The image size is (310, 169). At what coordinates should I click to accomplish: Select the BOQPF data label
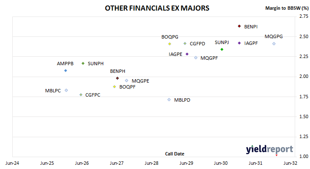coord(127,87)
